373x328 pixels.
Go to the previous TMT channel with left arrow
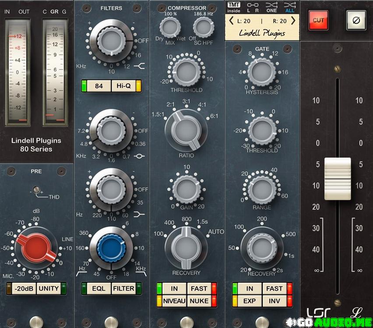coord(231,21)
